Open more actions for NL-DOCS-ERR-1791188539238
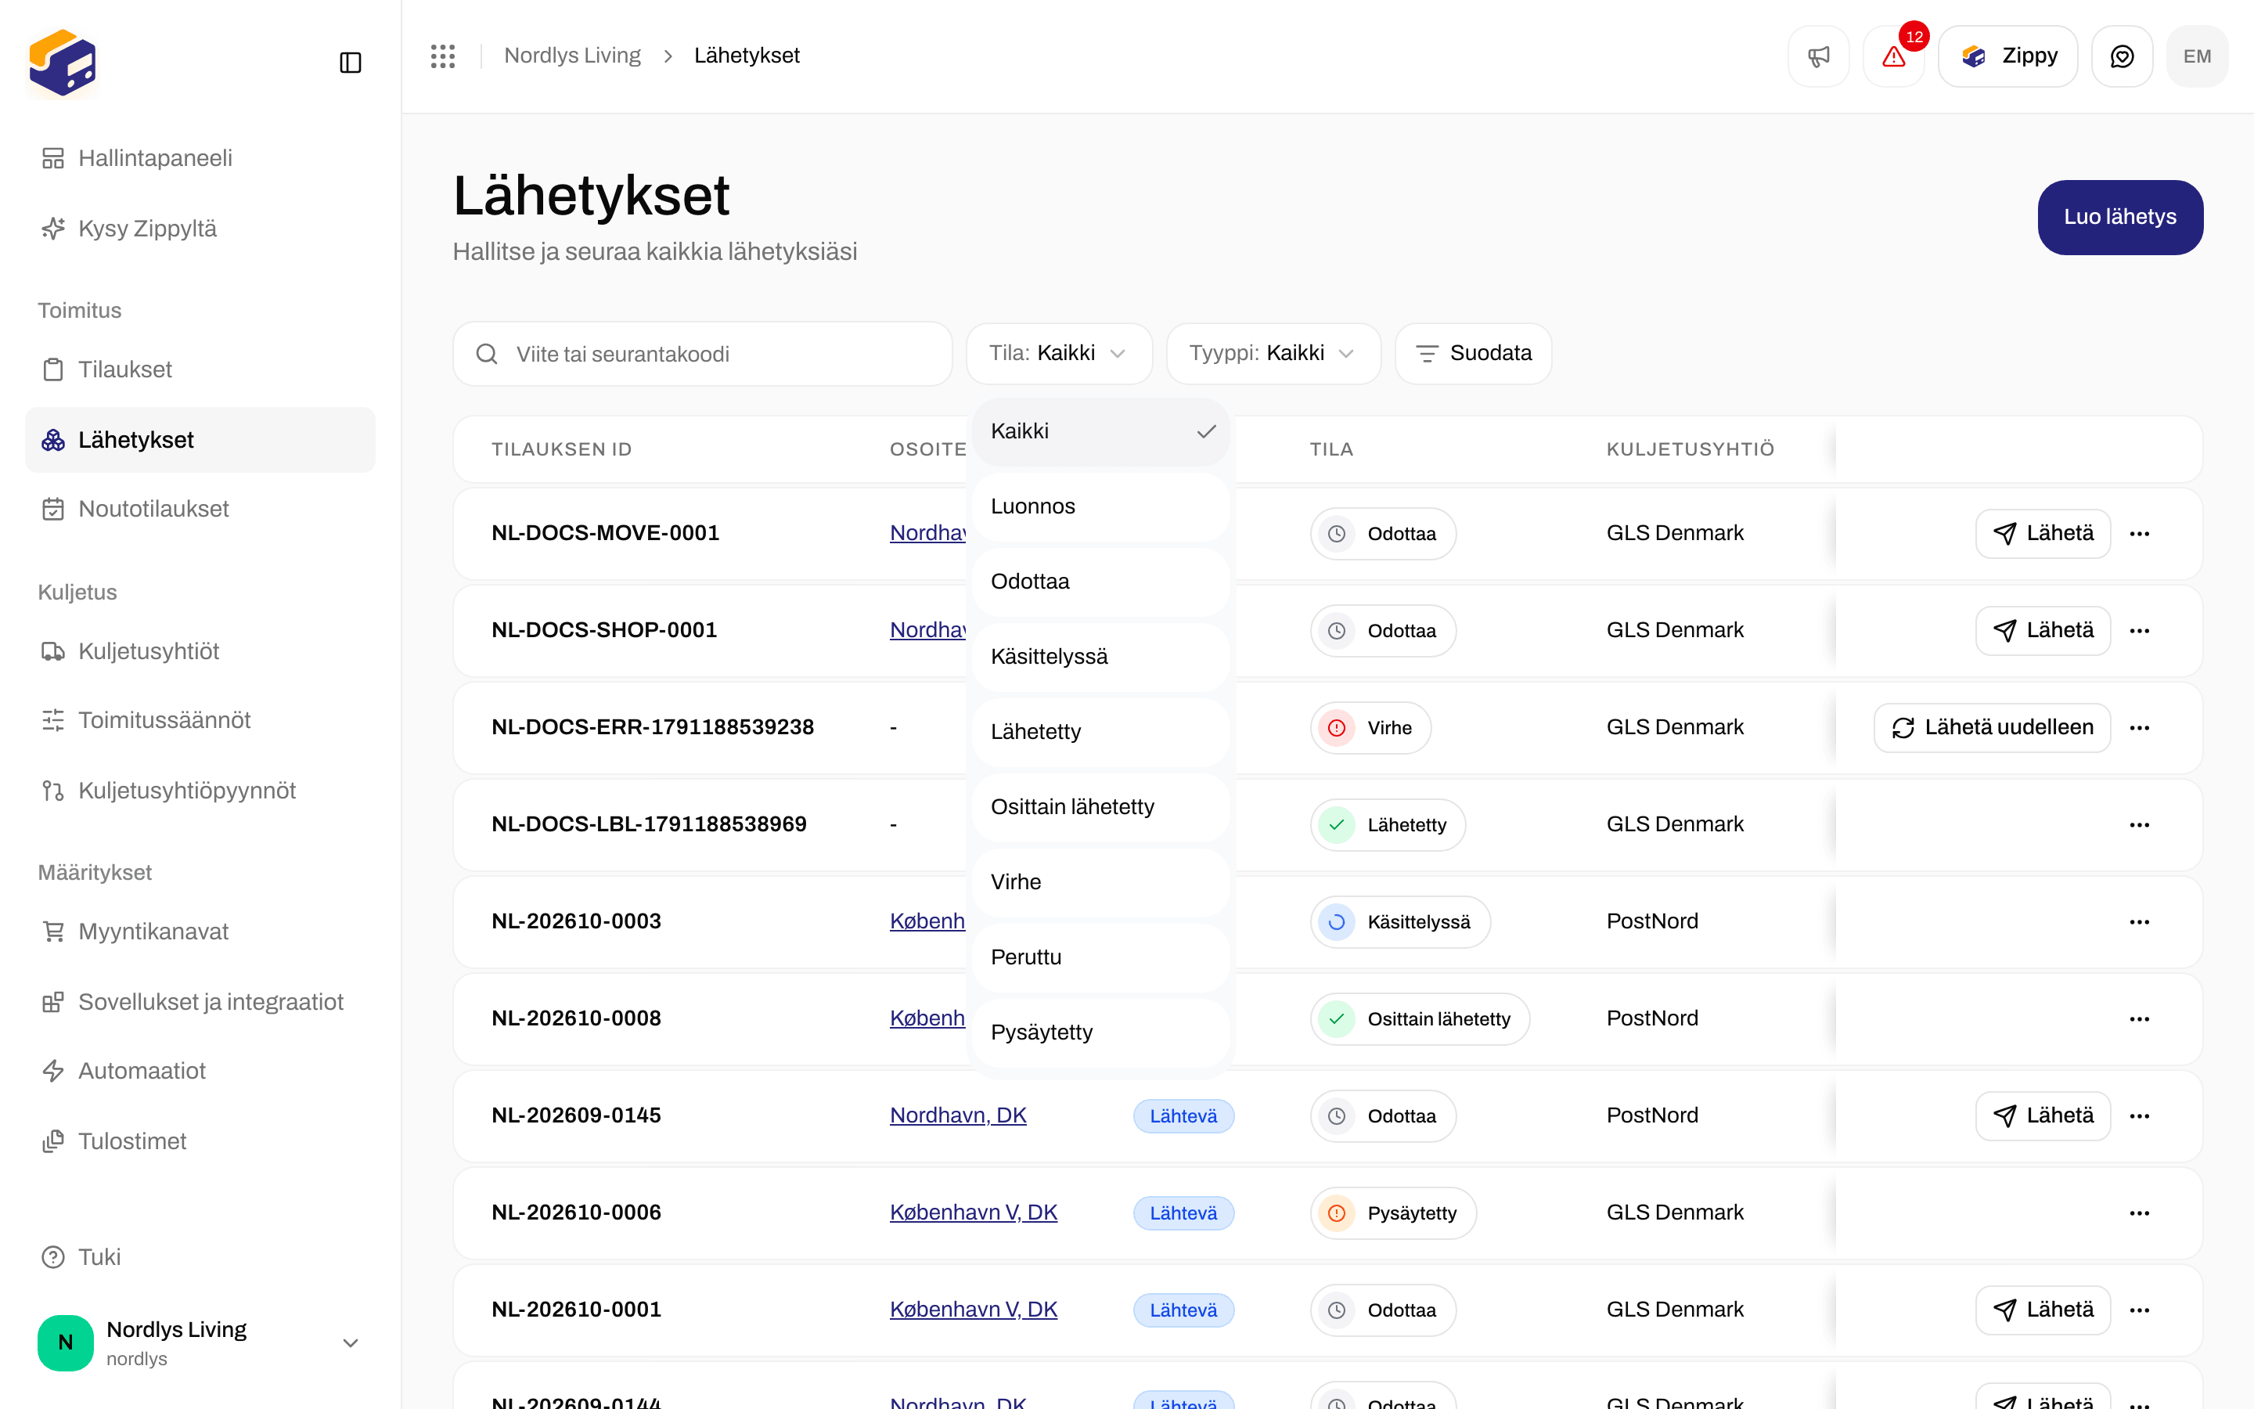 (2140, 727)
